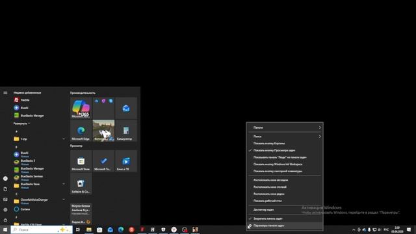
Task: Toggle Show People on the taskbar option
Action: tap(285, 157)
